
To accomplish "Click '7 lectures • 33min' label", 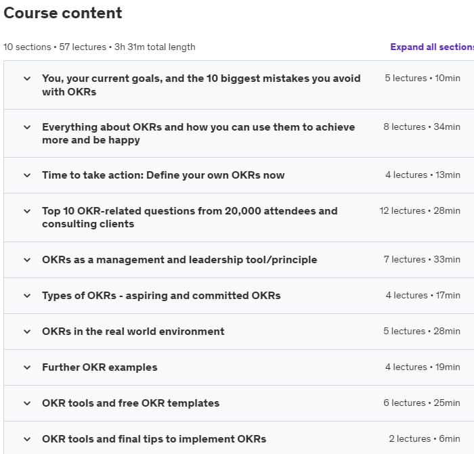I will coord(422,259).
